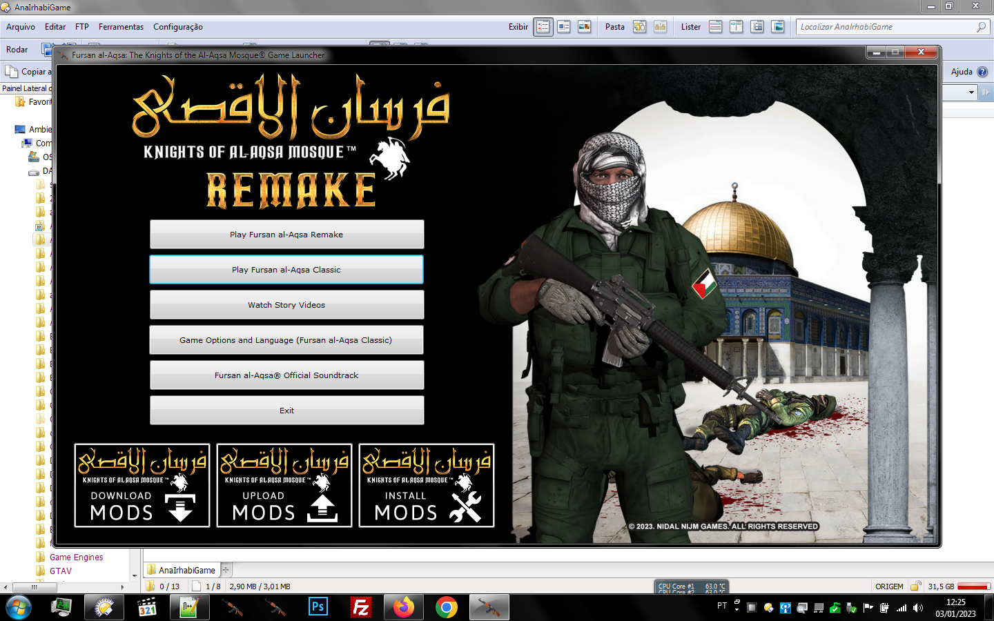
Task: Toggle the viewer pane Lister icon
Action: tap(778, 27)
